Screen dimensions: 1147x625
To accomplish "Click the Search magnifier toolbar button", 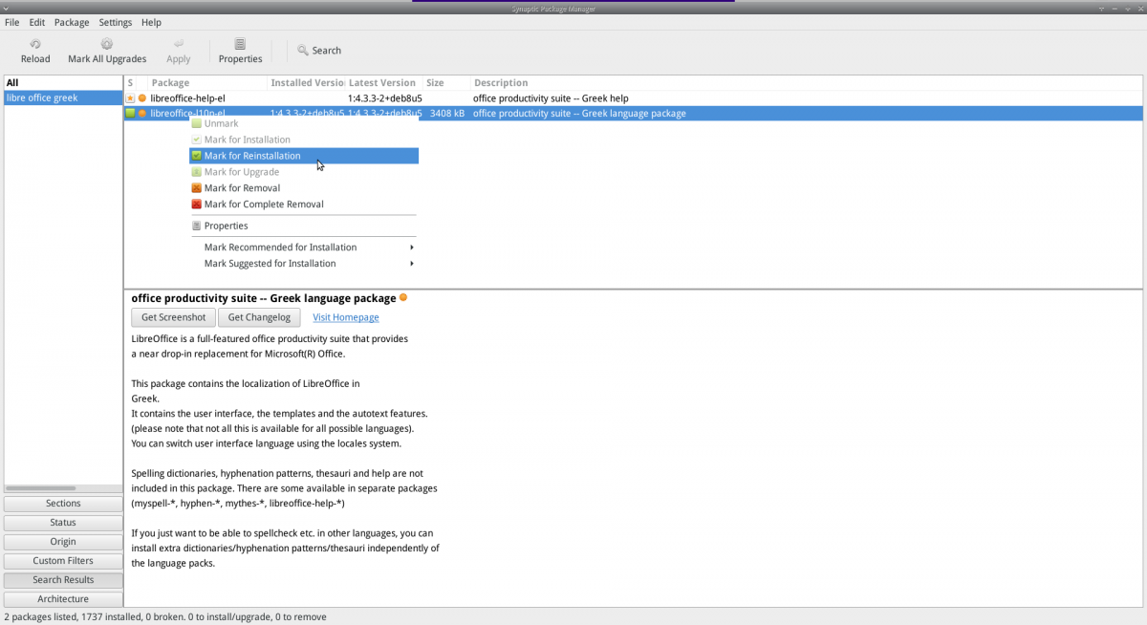I will pos(318,51).
